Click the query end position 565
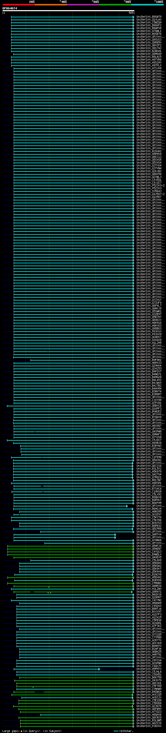166x733 pixels. (131, 13)
